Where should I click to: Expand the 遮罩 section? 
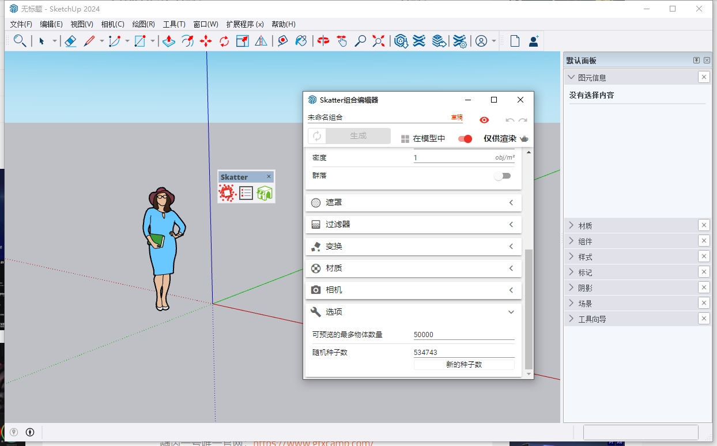pyautogui.click(x=413, y=202)
